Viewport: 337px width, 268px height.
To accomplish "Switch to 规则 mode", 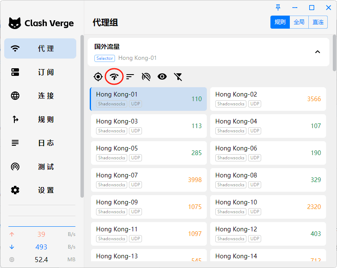I will tap(280, 22).
